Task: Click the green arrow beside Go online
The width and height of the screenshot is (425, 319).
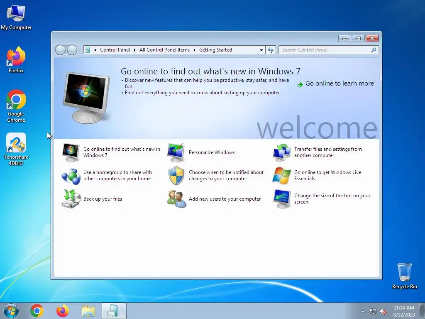Action: [x=300, y=84]
